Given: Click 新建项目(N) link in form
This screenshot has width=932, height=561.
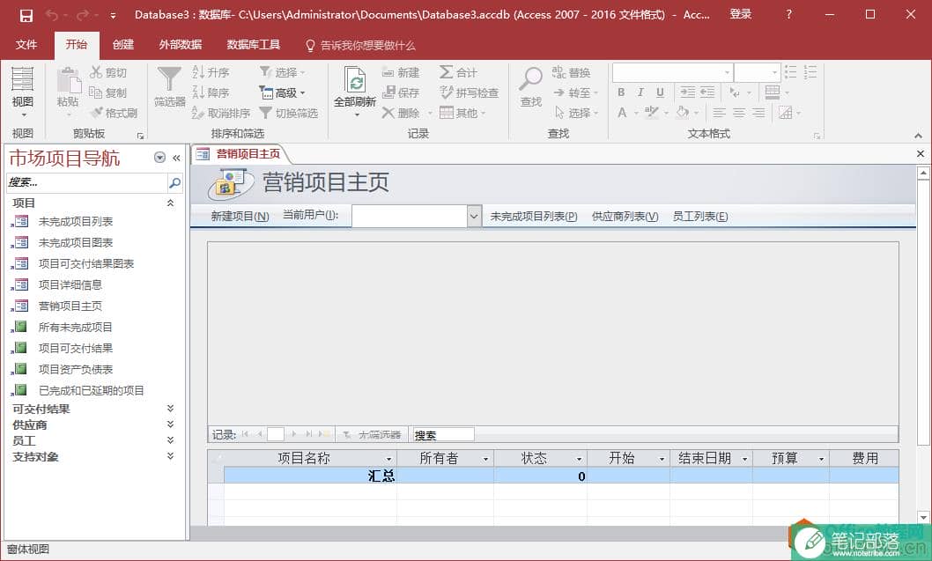Looking at the screenshot, I should 240,217.
